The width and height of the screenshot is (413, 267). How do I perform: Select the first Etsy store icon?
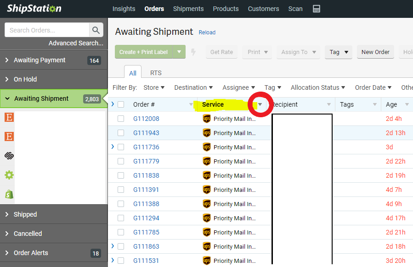(9, 117)
